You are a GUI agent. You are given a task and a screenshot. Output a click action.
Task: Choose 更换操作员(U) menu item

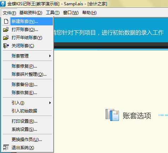27,140
